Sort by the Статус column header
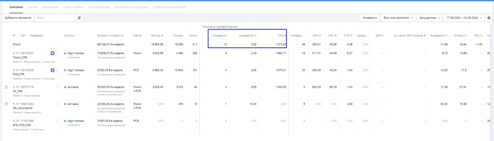494x141 pixels. click(x=69, y=35)
